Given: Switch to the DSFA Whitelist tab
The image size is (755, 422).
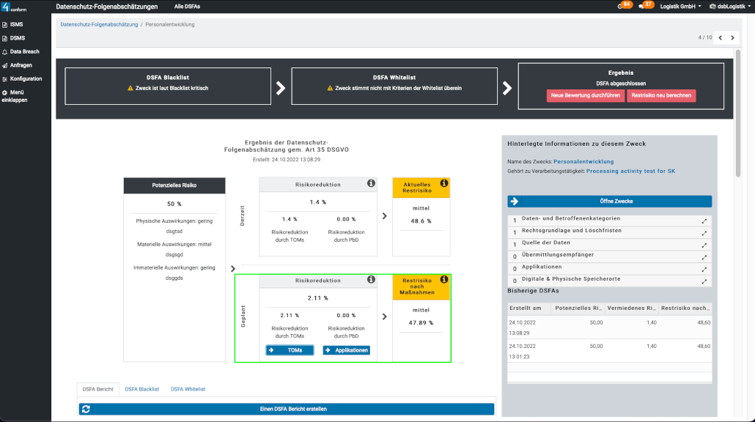Looking at the screenshot, I should click(188, 389).
